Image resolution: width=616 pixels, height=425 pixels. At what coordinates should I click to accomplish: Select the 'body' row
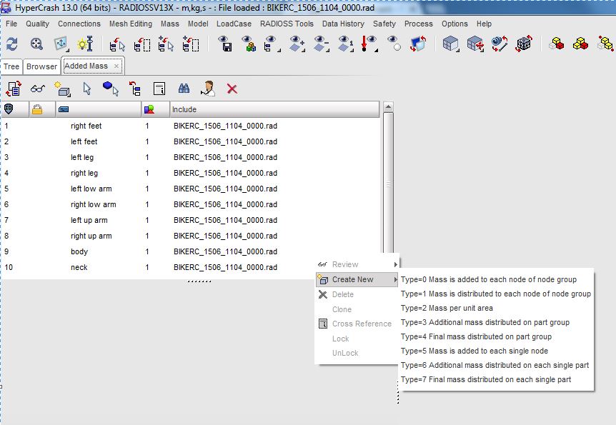191,251
